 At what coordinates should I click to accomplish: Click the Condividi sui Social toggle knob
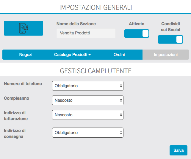coord(179,39)
